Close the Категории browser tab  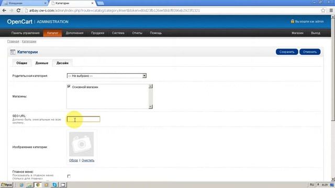[92, 3]
